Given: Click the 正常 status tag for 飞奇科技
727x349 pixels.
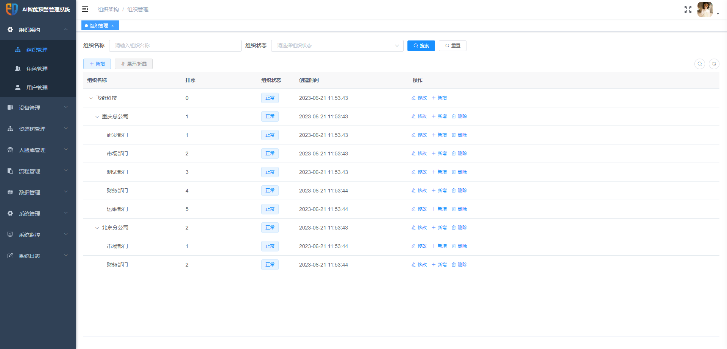Looking at the screenshot, I should click(270, 98).
